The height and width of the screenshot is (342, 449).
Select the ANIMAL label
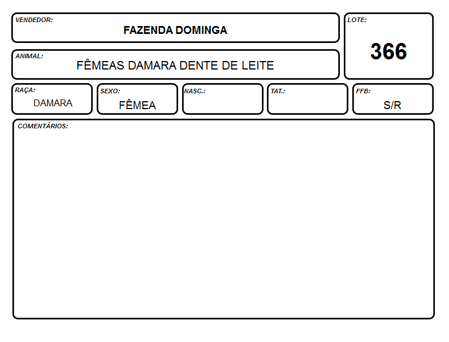click(x=29, y=56)
